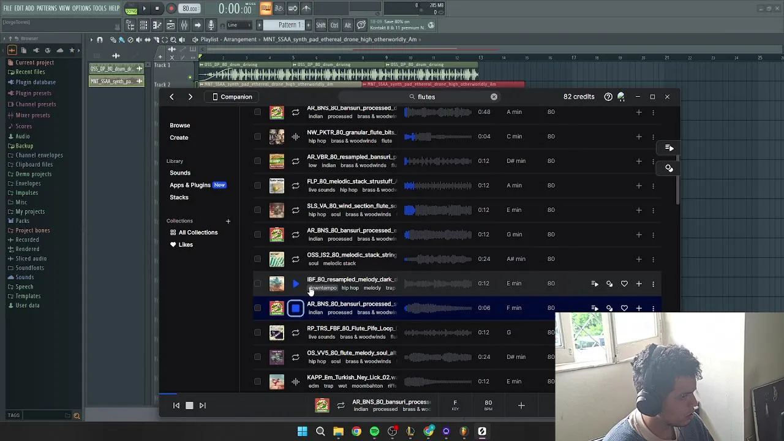Open All Collections
This screenshot has width=784, height=441.
point(194,233)
